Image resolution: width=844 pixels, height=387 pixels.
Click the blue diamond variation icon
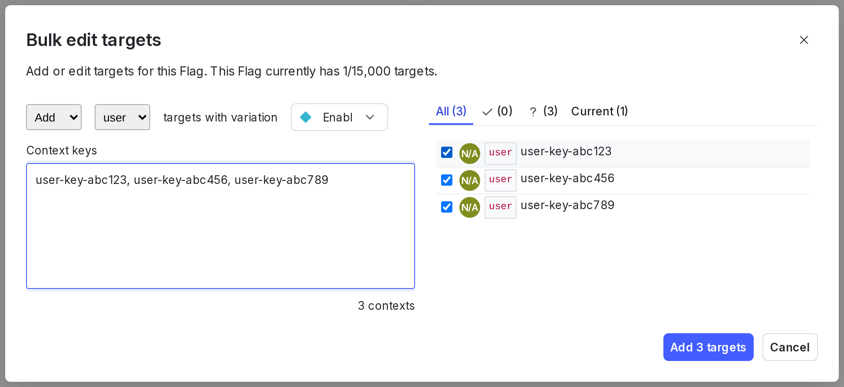[x=306, y=117]
